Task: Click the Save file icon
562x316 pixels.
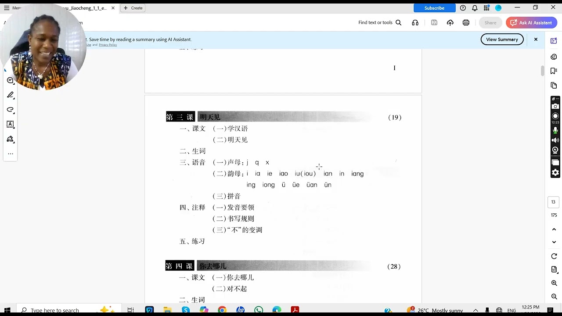Action: (x=434, y=22)
